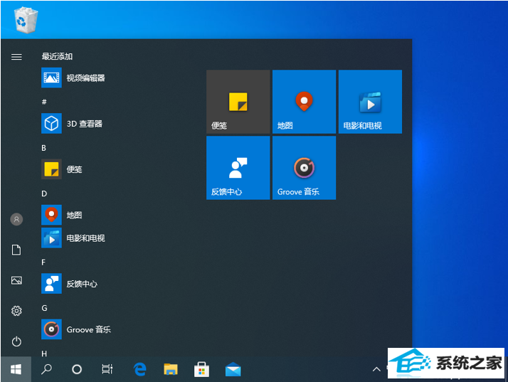Click the B letter group header
508x382 pixels.
click(x=43, y=148)
